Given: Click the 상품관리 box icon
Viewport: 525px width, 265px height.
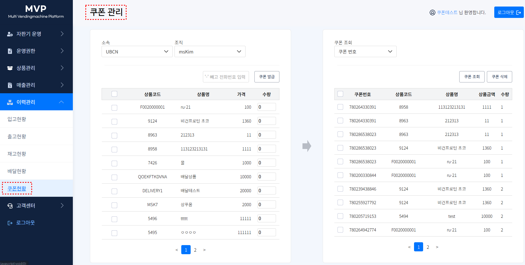Looking at the screenshot, I should [x=10, y=68].
